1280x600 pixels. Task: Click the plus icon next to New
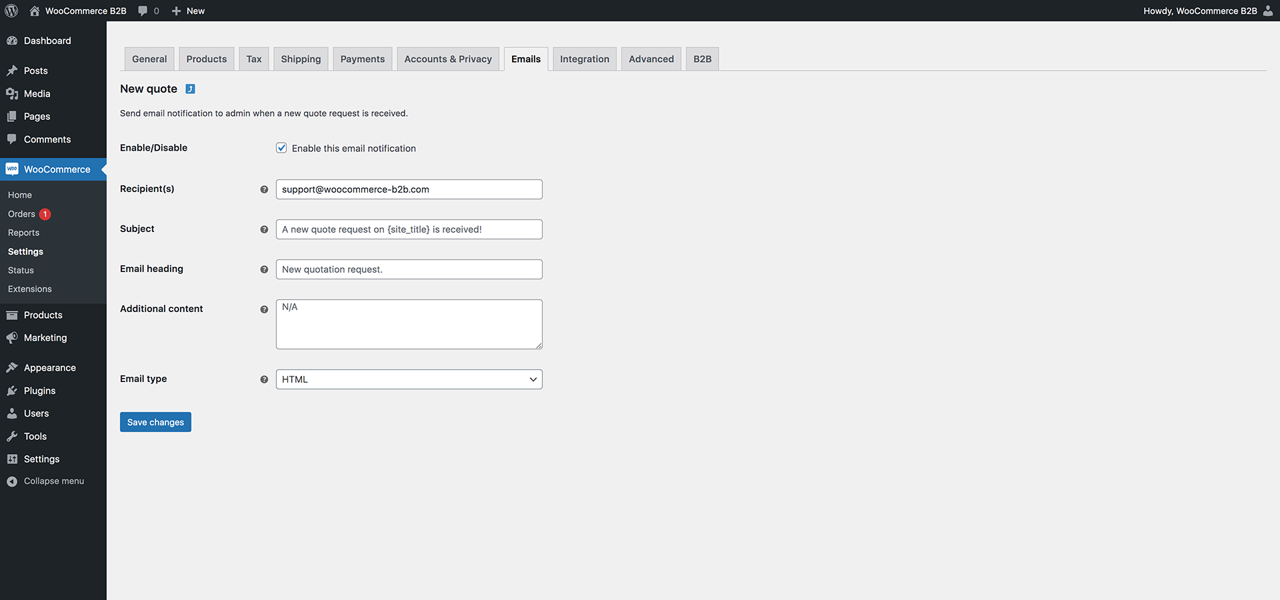tap(176, 11)
